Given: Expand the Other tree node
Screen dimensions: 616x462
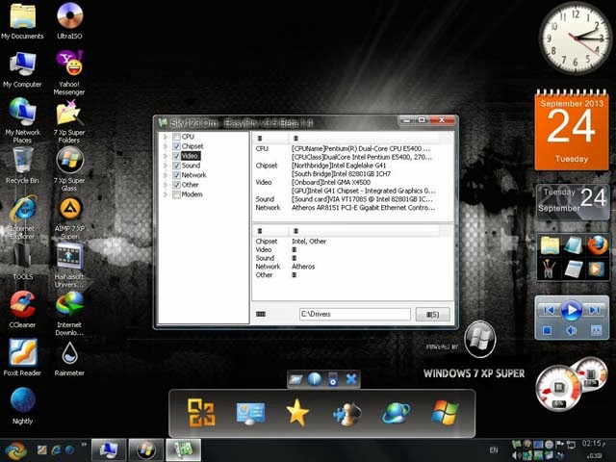Looking at the screenshot, I should (x=166, y=185).
